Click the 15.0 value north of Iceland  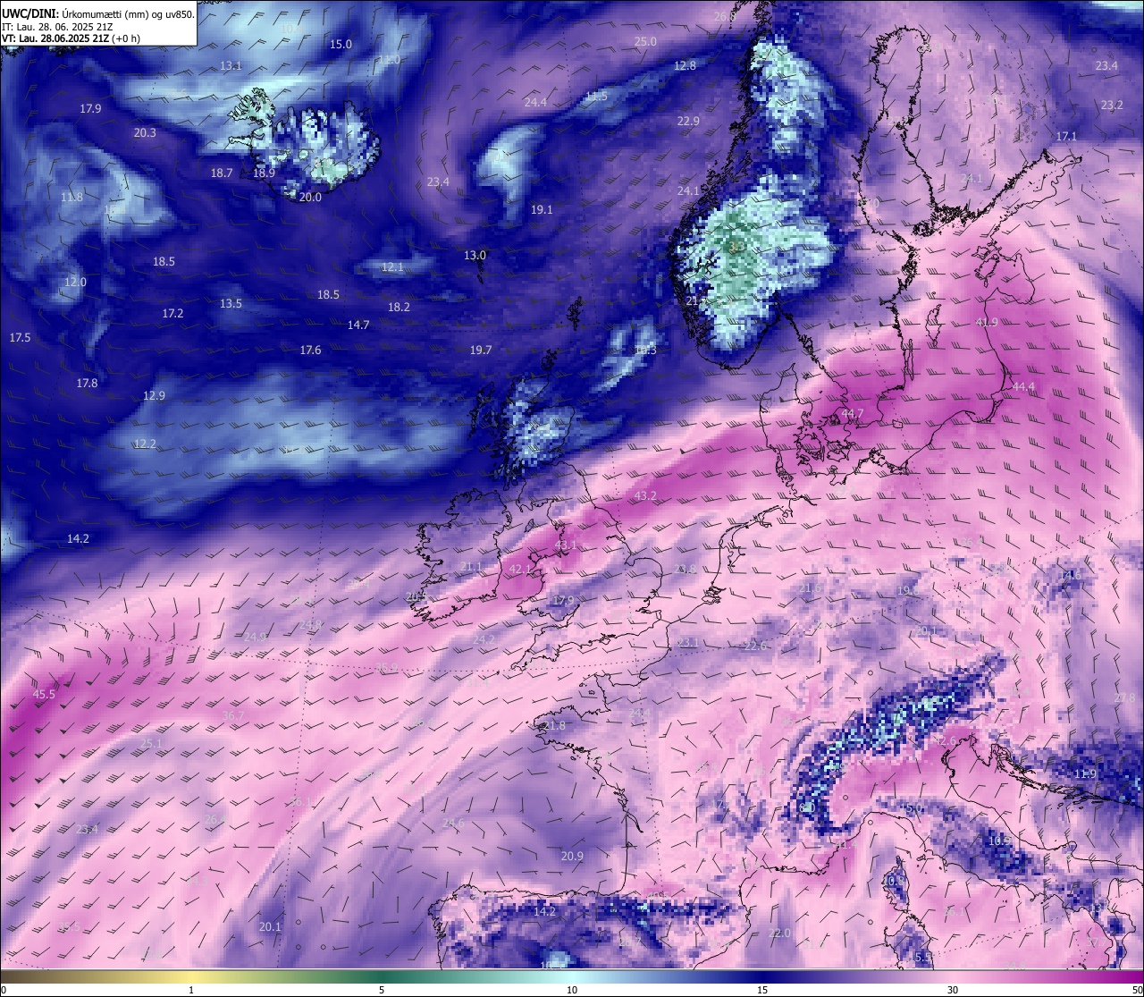(x=341, y=44)
